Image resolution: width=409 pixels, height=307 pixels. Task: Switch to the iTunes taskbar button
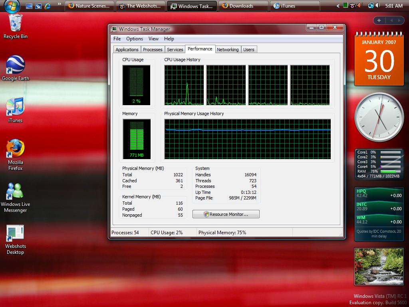tap(295, 6)
